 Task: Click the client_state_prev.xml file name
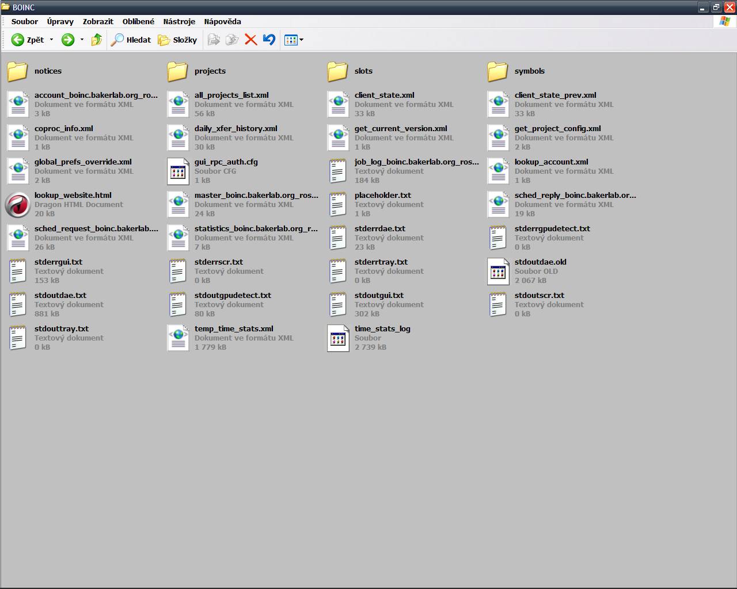click(555, 95)
